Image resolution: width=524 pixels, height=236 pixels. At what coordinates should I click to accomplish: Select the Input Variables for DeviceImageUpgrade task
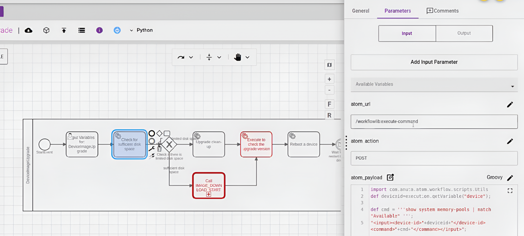tap(82, 144)
